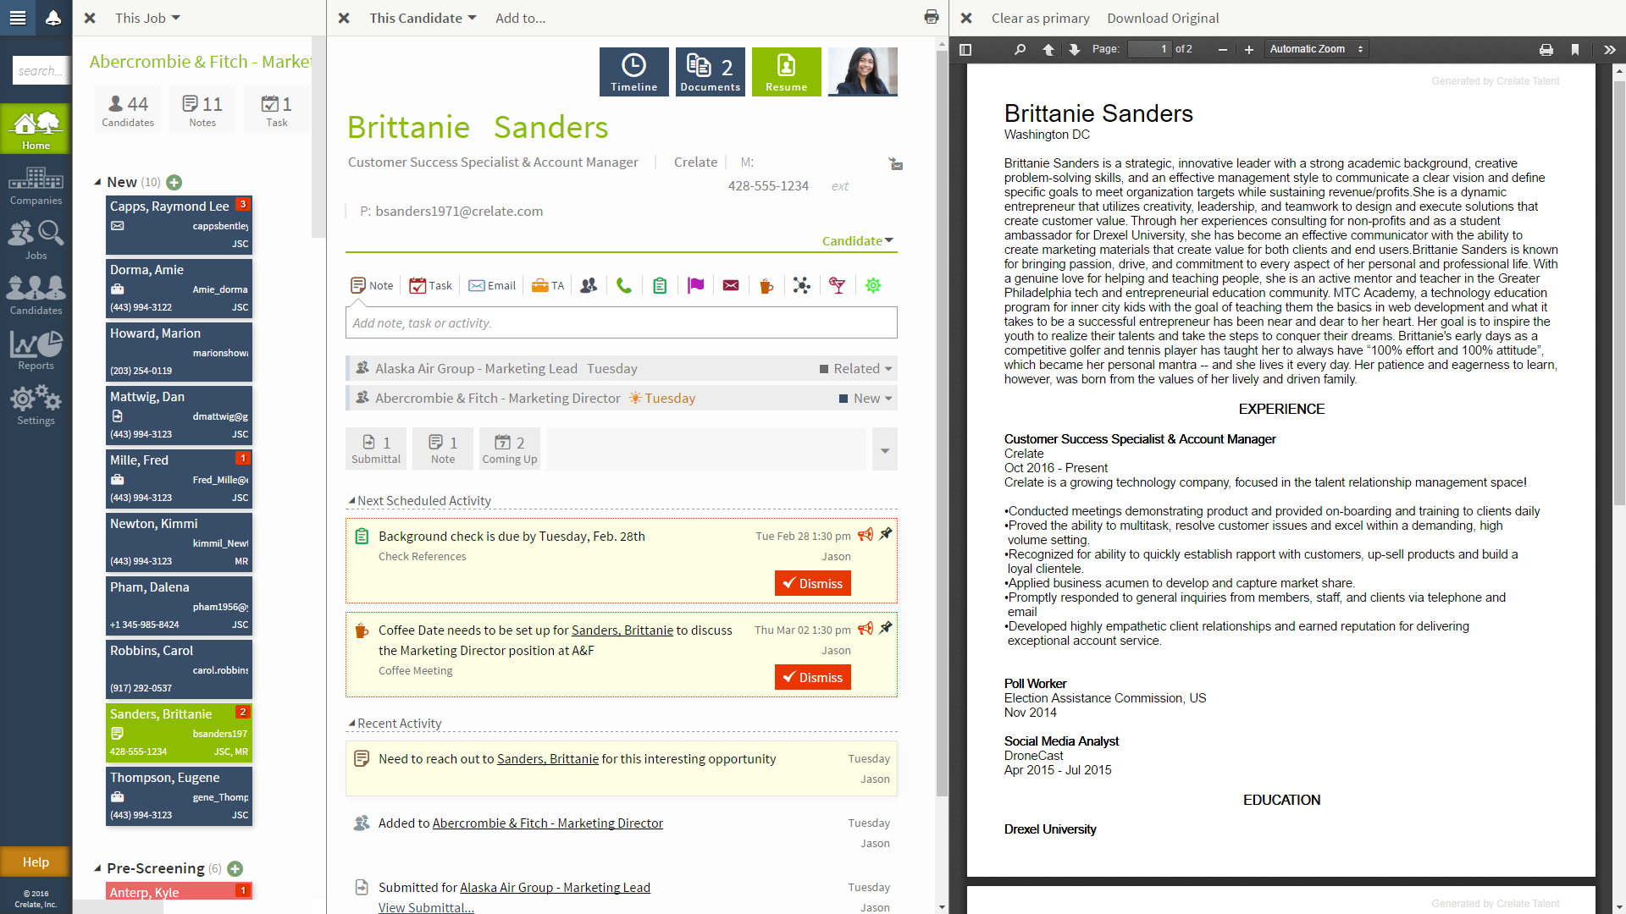The width and height of the screenshot is (1626, 914).
Task: Toggle the PDF viewer sidebar
Action: coord(965,49)
